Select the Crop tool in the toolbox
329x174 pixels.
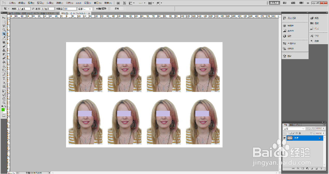coord(4,34)
